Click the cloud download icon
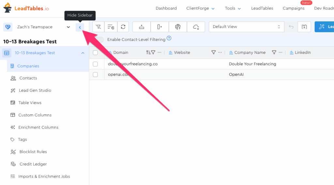This screenshot has width=334, height=185. [196, 27]
